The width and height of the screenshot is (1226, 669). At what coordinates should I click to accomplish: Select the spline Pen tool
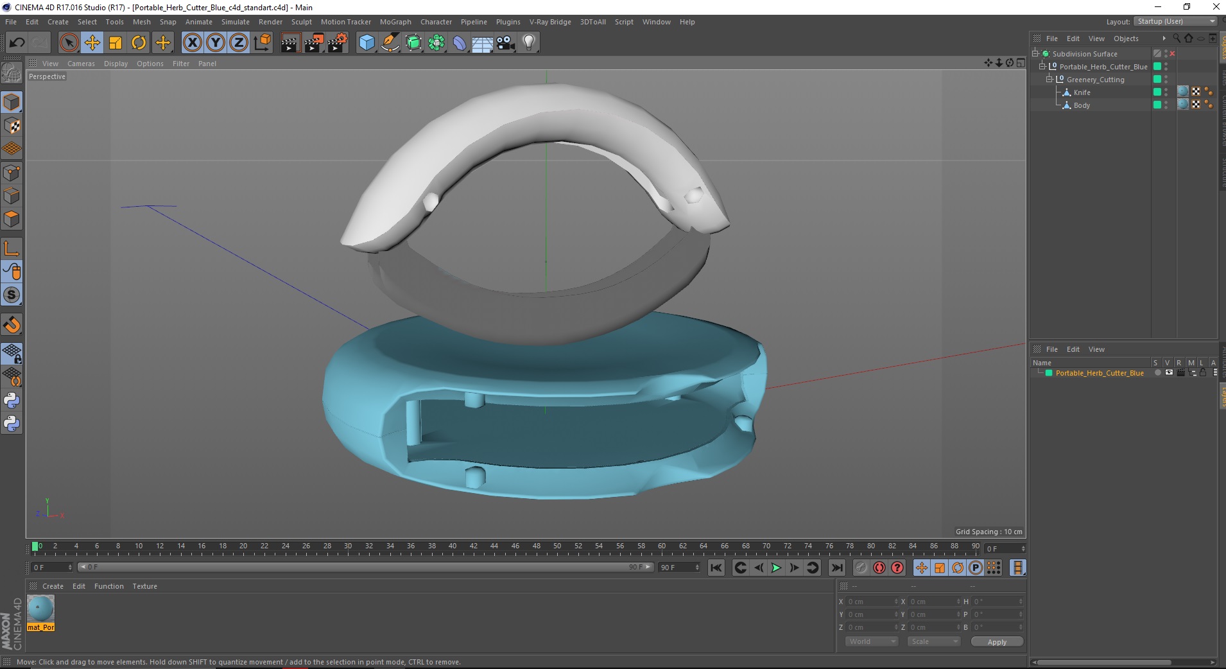tap(390, 43)
